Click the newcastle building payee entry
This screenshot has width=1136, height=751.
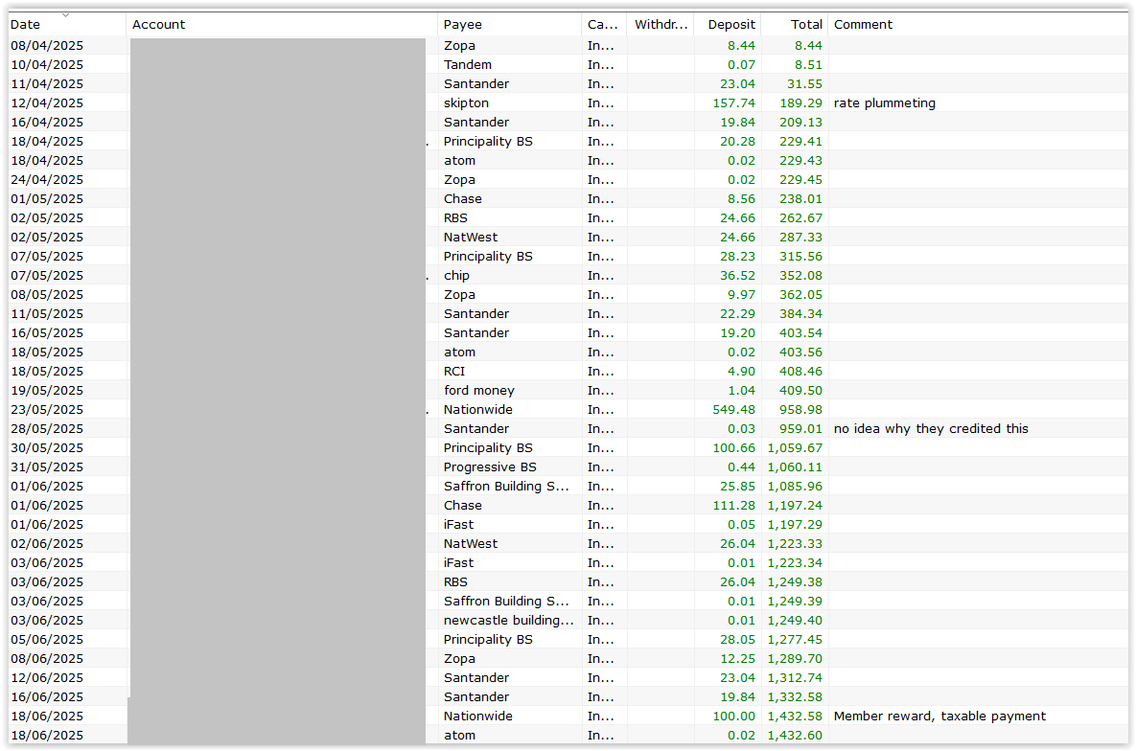point(508,620)
